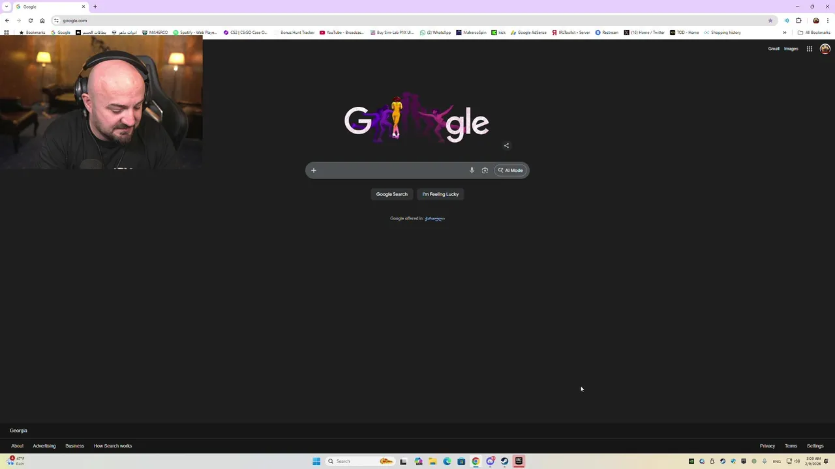Open the Chrome profile avatar in toolbar
Screen dimensions: 835x469
pyautogui.click(x=815, y=20)
